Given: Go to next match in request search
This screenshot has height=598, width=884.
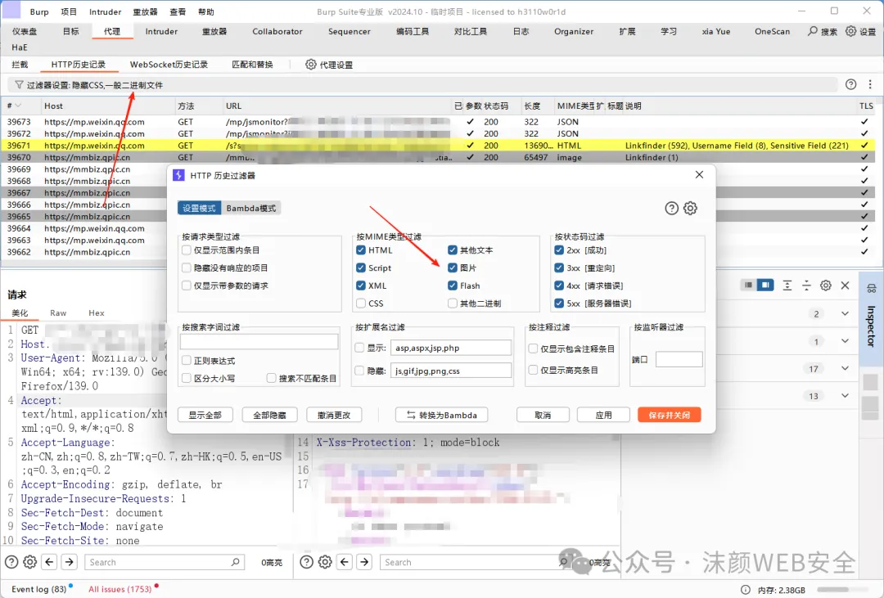Looking at the screenshot, I should [x=70, y=562].
